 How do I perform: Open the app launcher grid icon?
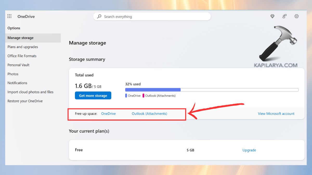coord(9,16)
